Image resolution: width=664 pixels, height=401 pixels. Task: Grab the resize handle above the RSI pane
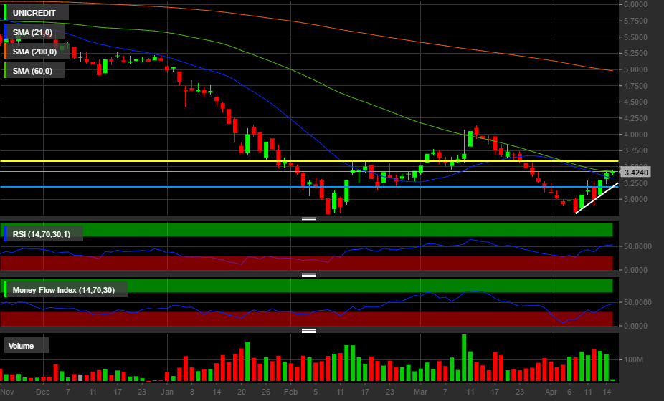coord(309,219)
